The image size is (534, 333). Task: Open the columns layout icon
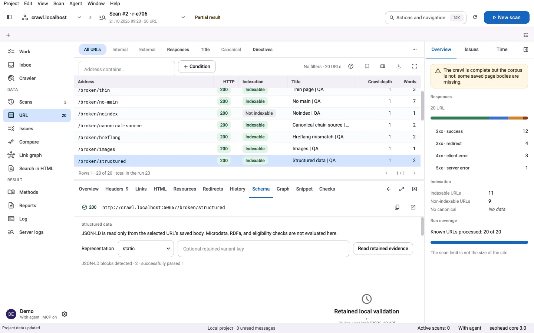[383, 66]
